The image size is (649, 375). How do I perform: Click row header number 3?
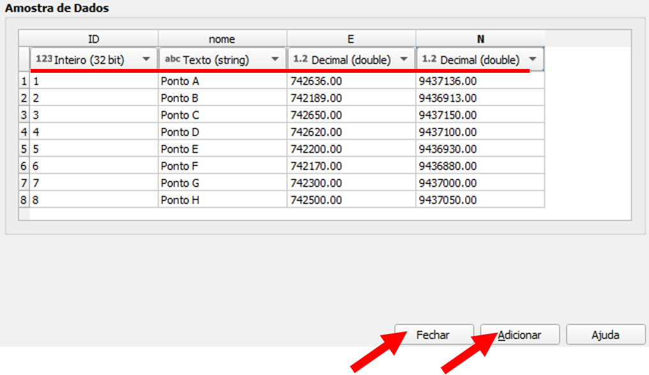(x=24, y=116)
